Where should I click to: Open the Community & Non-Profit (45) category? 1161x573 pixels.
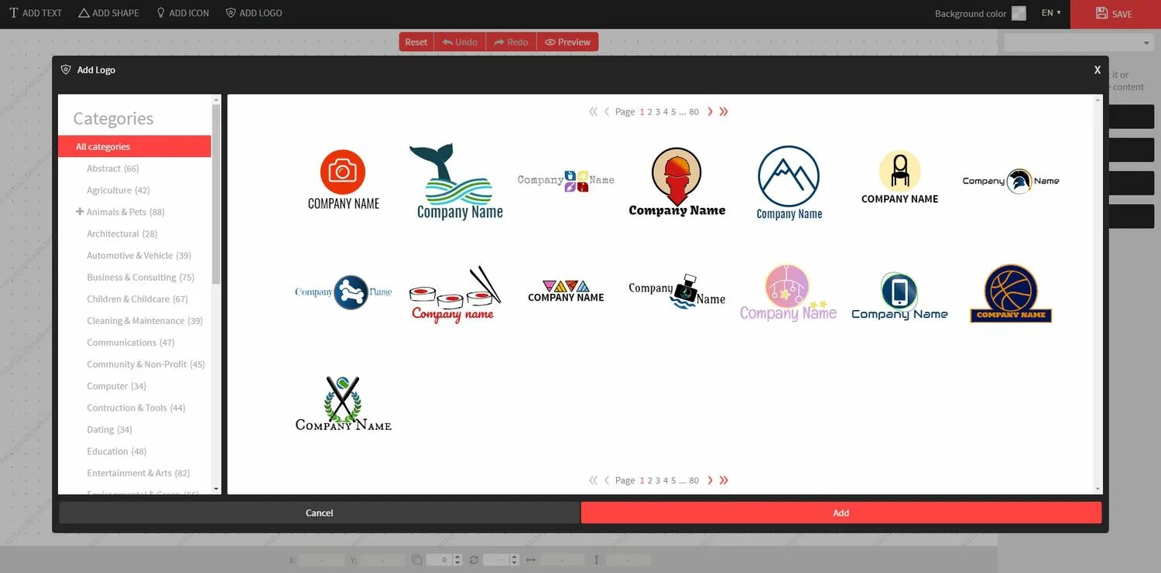tap(146, 363)
